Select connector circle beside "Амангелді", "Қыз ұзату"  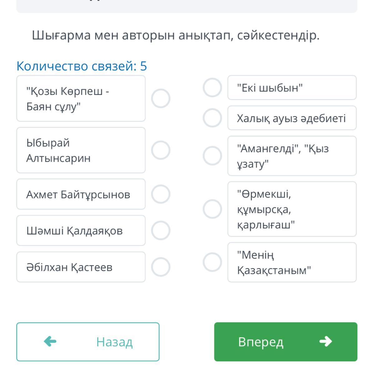[x=212, y=156]
